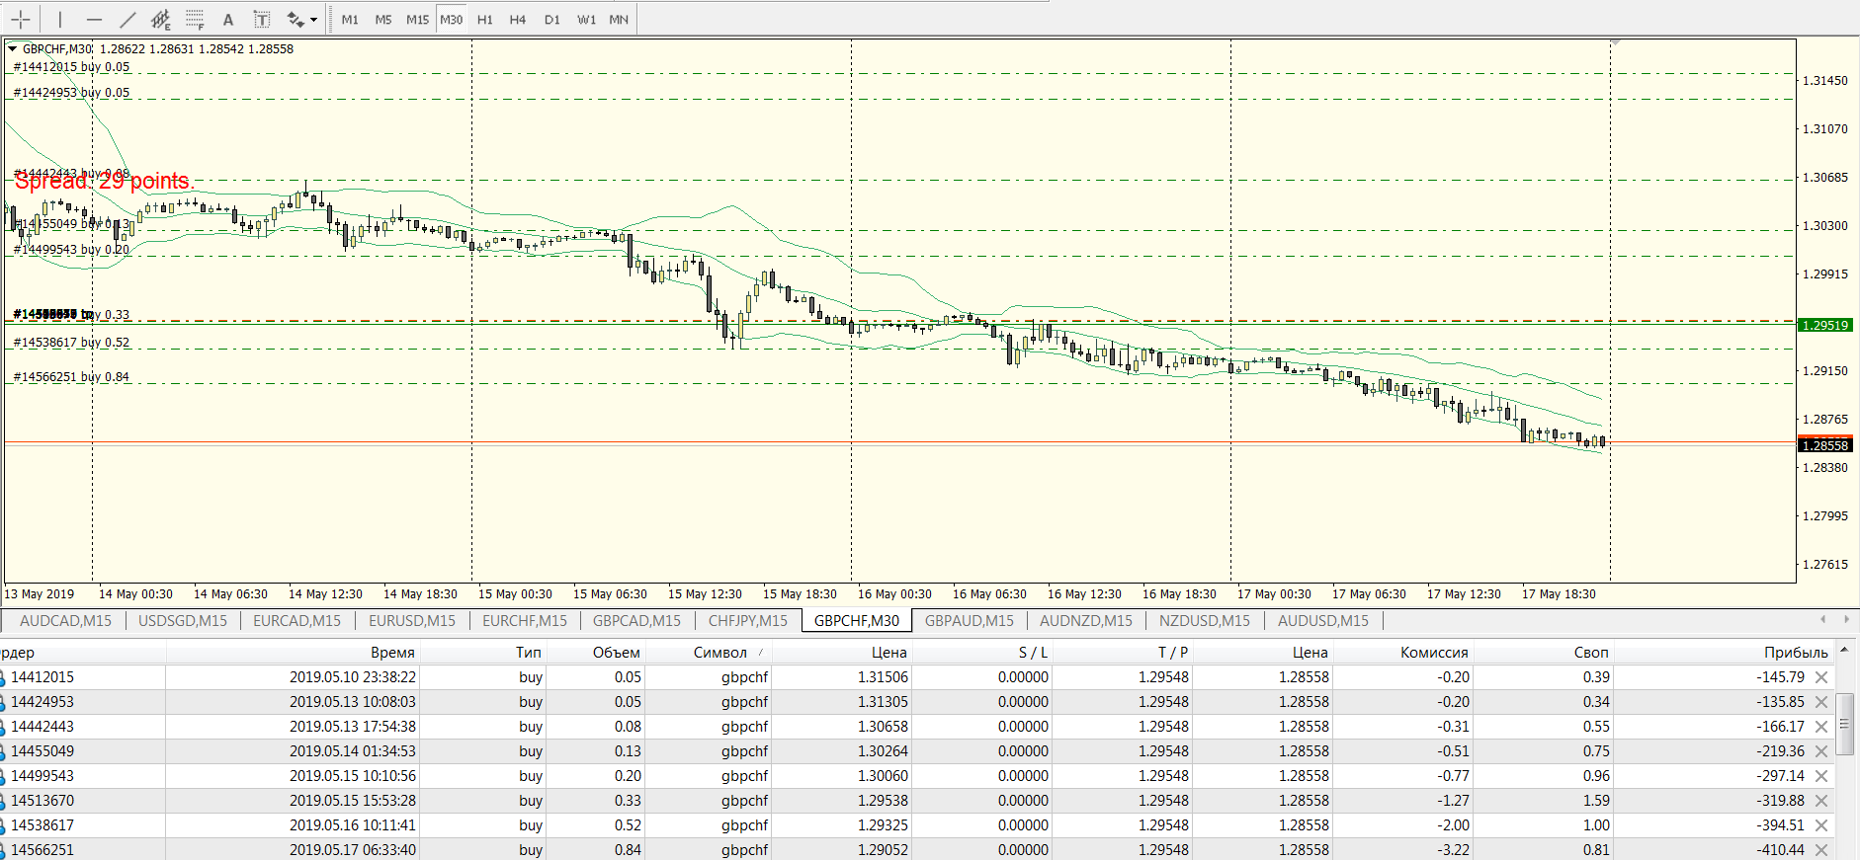Close order 14442443 with X icon

1821,727
